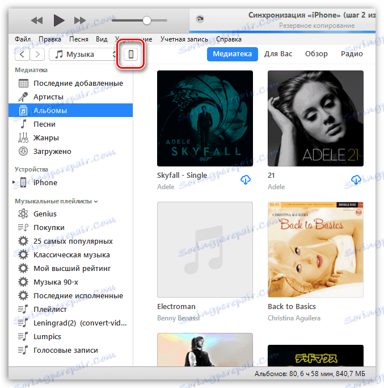384x388 pixels.
Task: Select Загружено in the sidebar
Action: 71,151
